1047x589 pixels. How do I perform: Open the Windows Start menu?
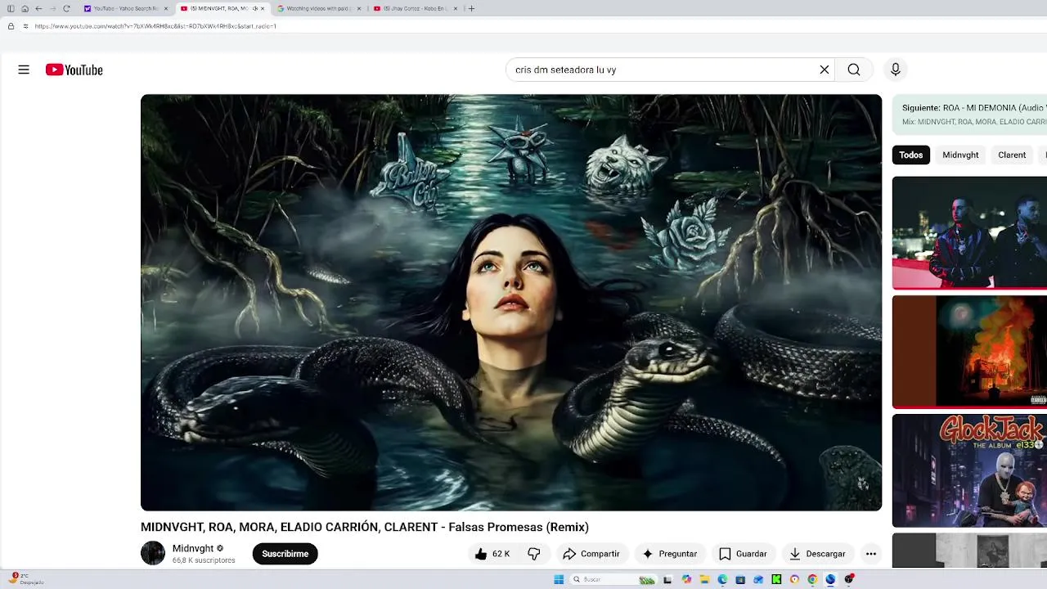pyautogui.click(x=559, y=579)
